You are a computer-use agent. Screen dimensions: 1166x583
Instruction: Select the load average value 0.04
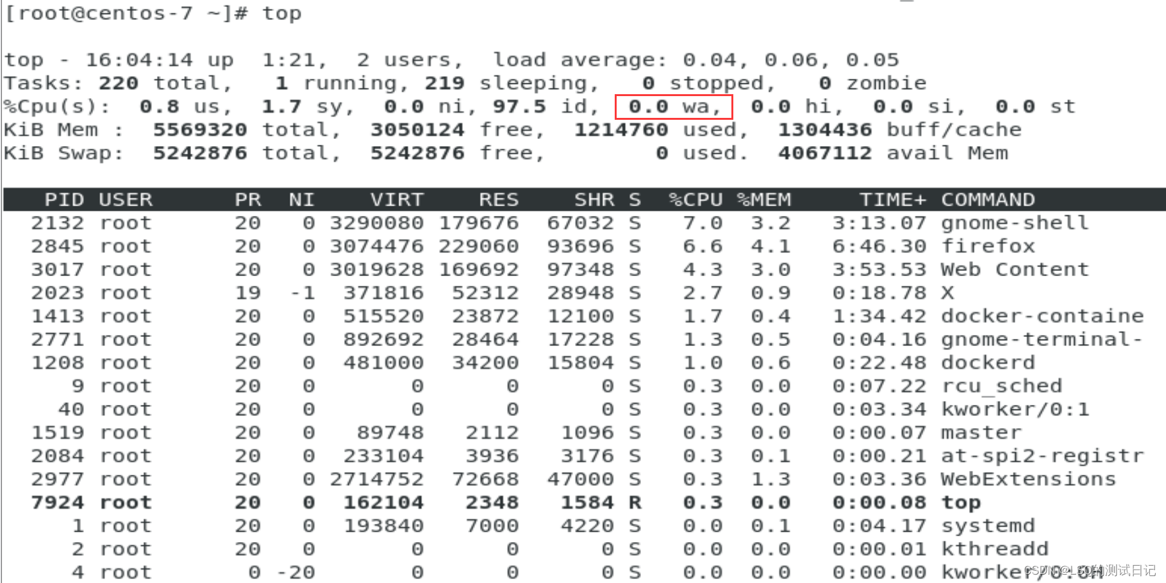coord(709,60)
